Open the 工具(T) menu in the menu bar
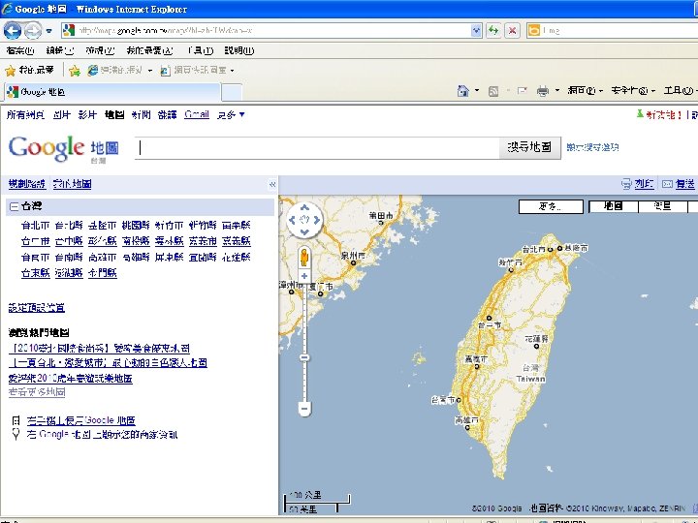Image resolution: width=698 pixels, height=523 pixels. (201, 50)
